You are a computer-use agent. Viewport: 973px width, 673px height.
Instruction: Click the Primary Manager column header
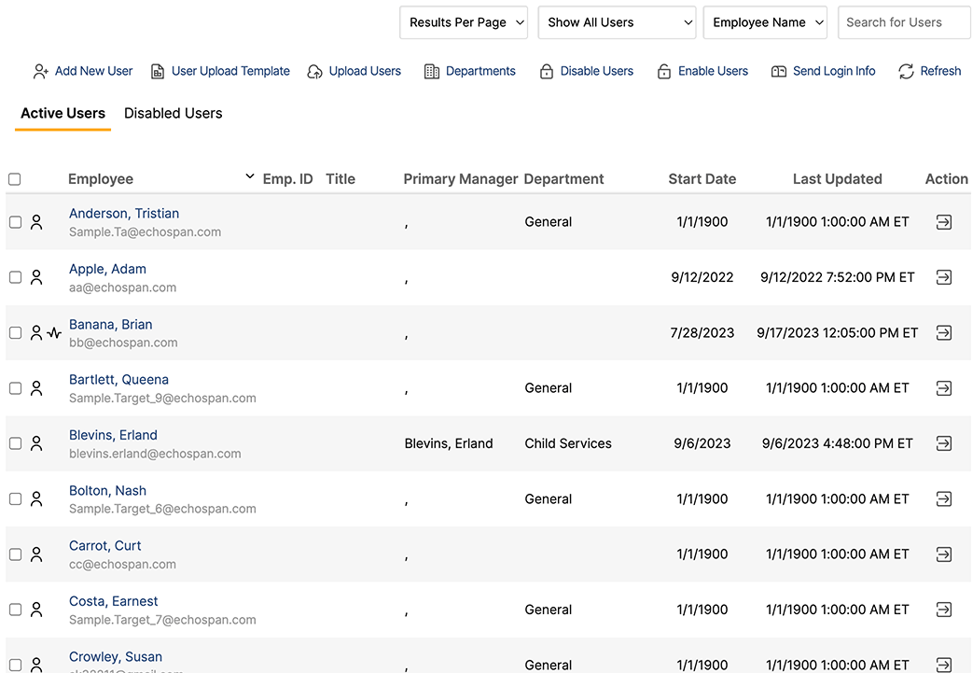461,179
